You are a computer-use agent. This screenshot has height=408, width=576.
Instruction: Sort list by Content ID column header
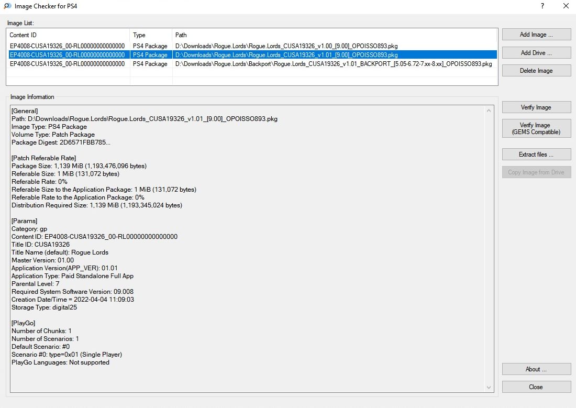68,35
